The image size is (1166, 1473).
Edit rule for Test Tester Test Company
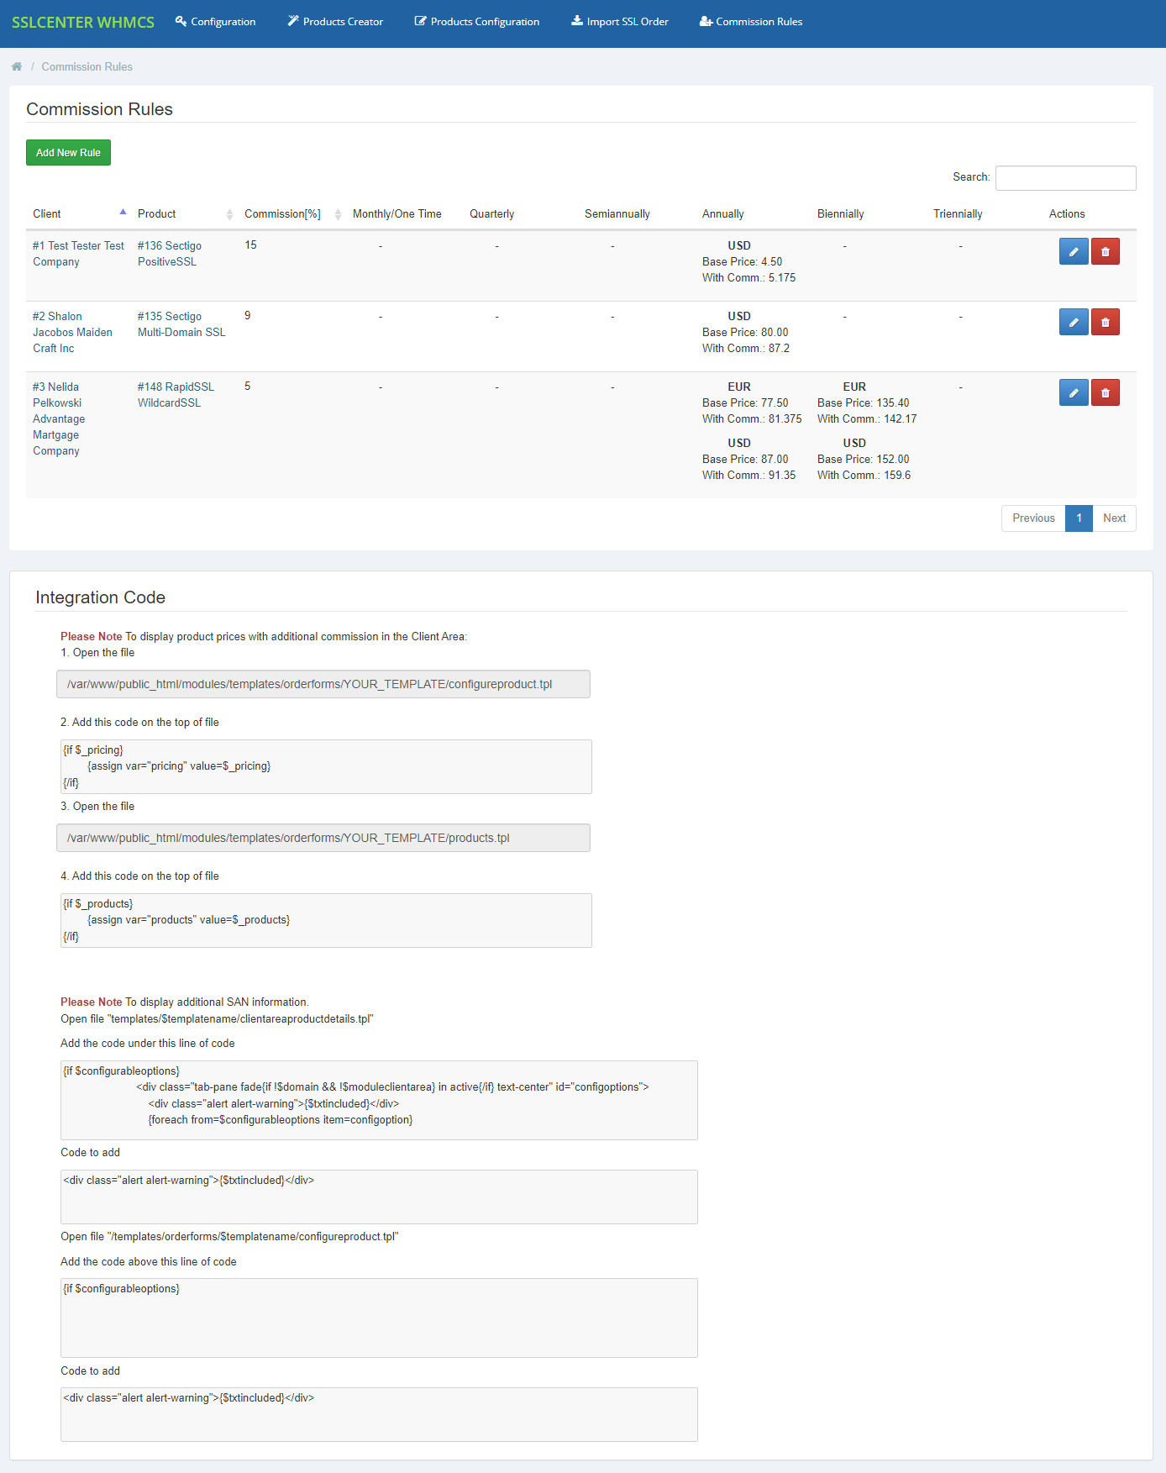1074,251
